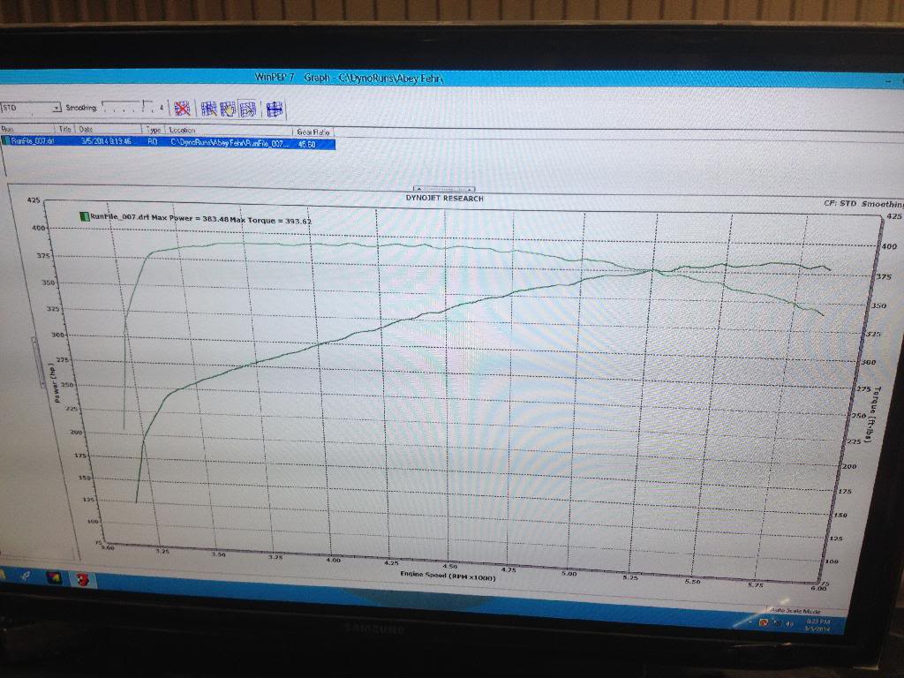Click the Title column header
Screen dimensions: 904x678
(65, 129)
